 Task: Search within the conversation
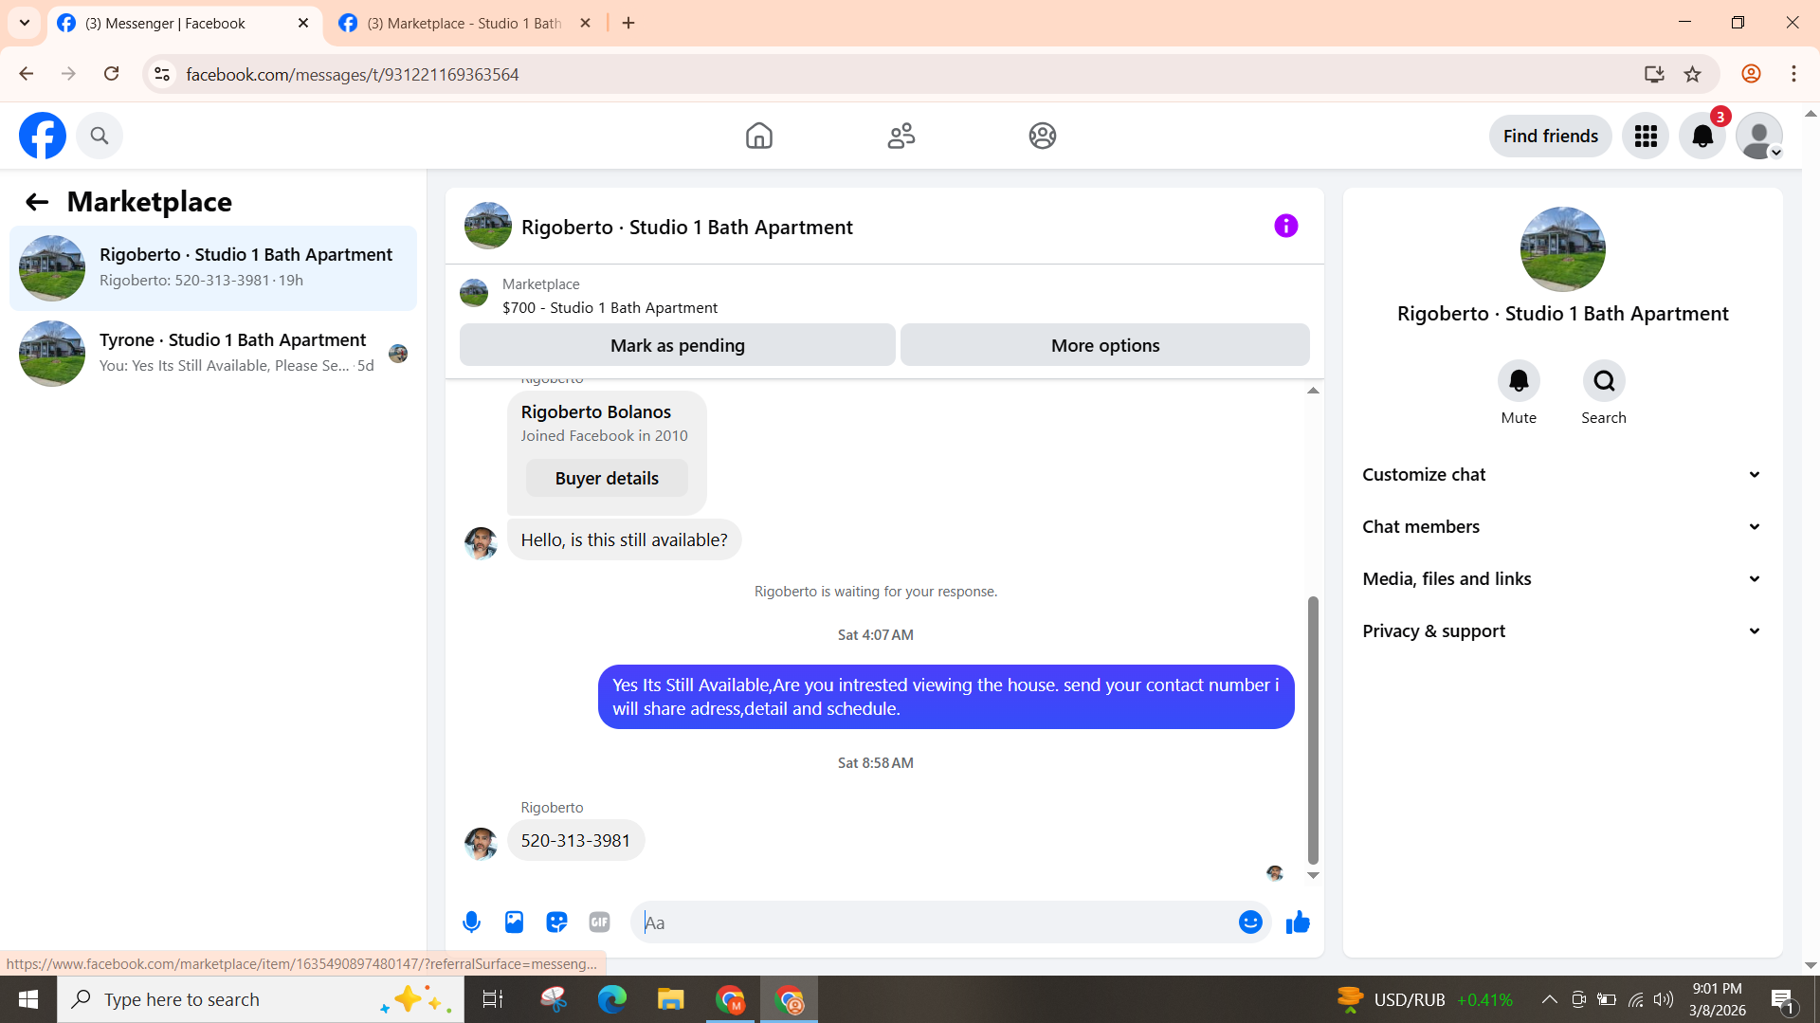click(1604, 381)
